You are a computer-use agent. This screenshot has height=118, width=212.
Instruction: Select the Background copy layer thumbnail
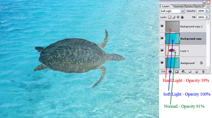point(173,38)
